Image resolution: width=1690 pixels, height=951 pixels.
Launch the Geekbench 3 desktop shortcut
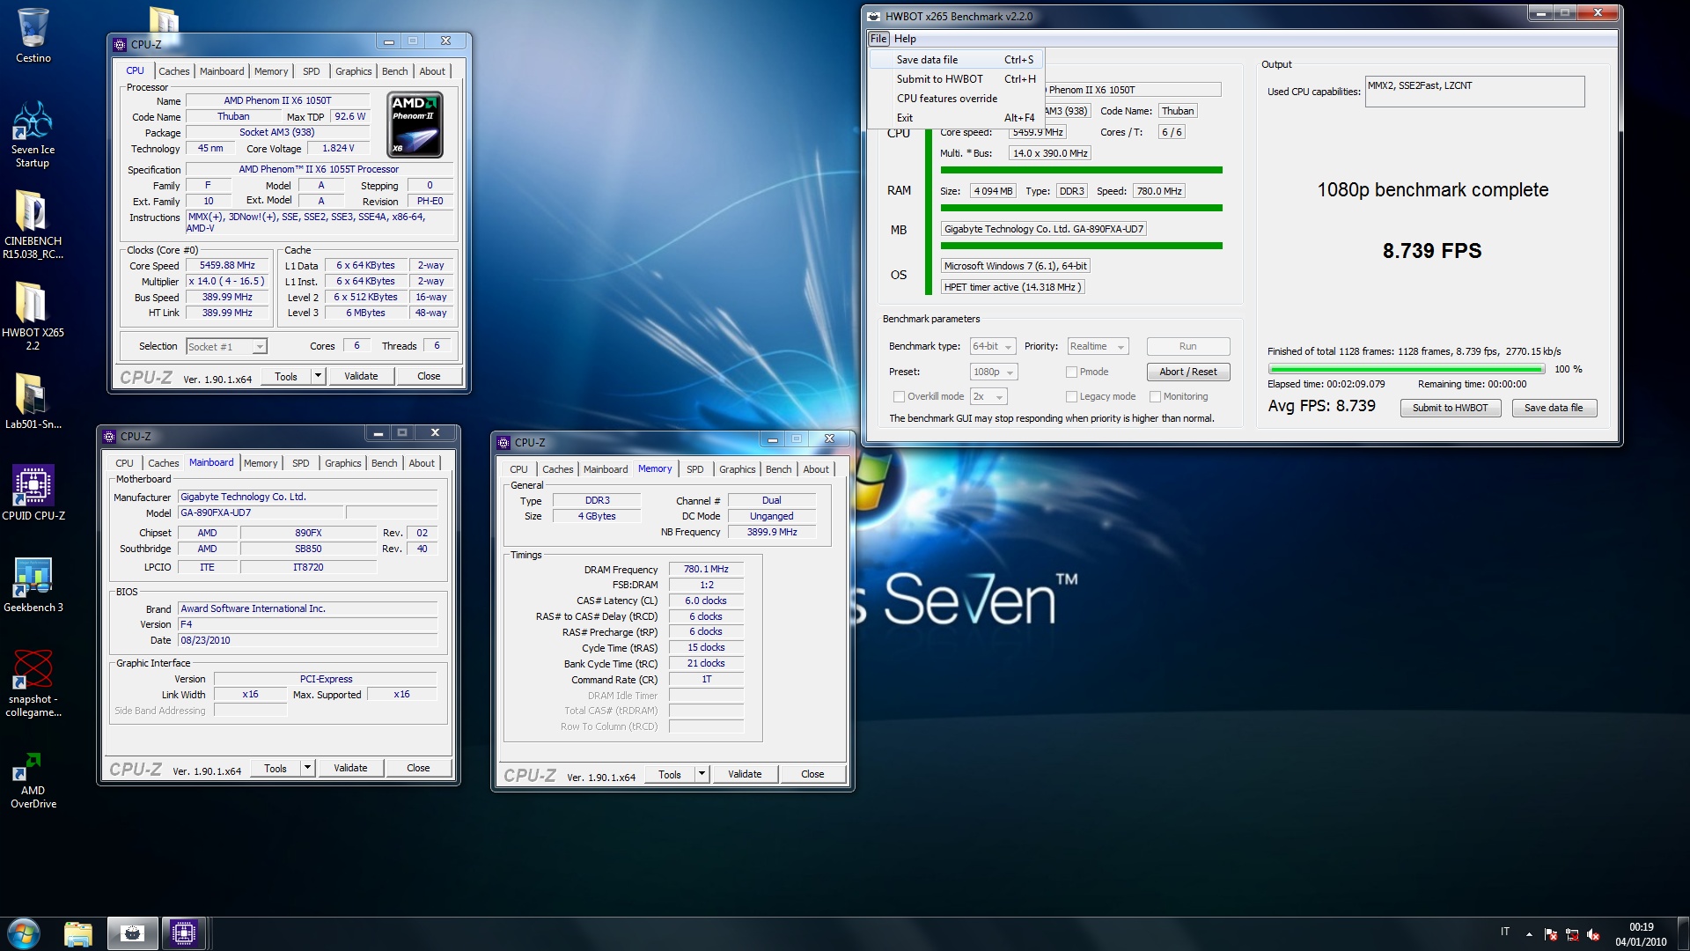click(x=33, y=585)
